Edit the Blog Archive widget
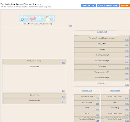This screenshot has height=122, width=130. 97,104
